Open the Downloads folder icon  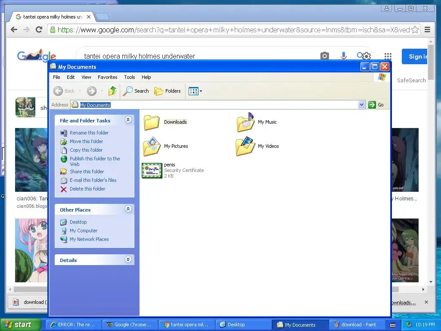click(152, 122)
